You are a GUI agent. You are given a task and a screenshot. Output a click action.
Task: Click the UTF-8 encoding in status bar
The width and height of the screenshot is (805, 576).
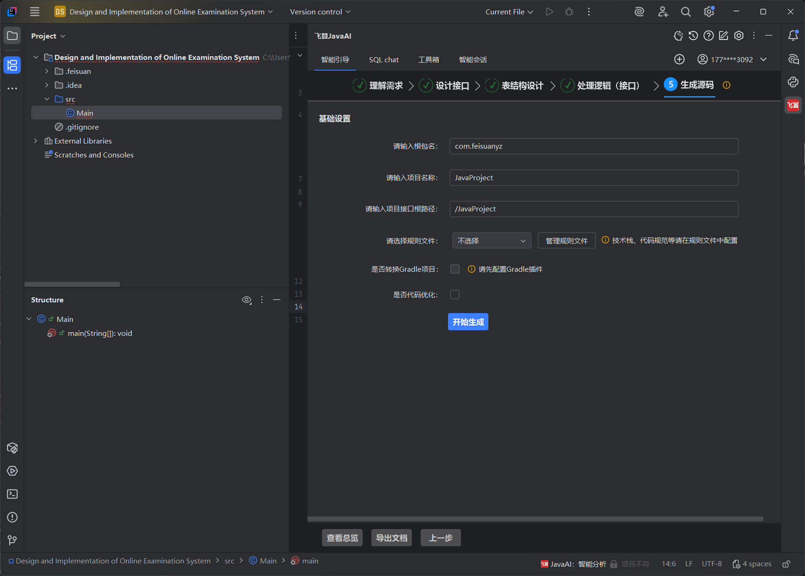[712, 564]
